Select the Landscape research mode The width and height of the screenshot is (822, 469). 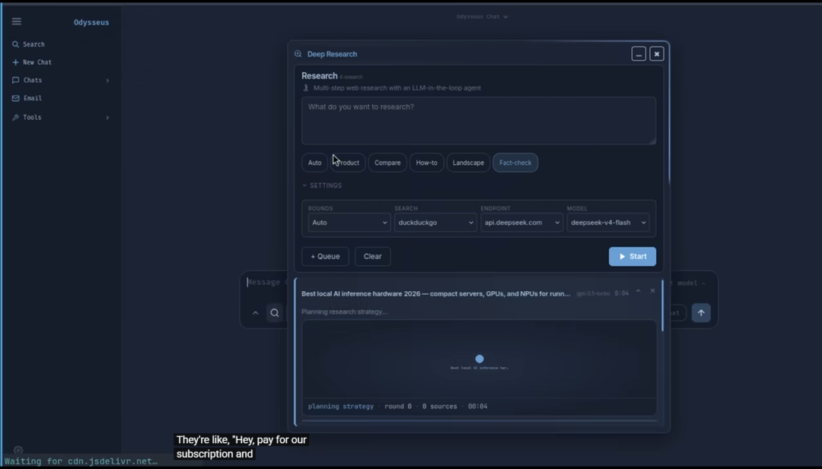[468, 163]
